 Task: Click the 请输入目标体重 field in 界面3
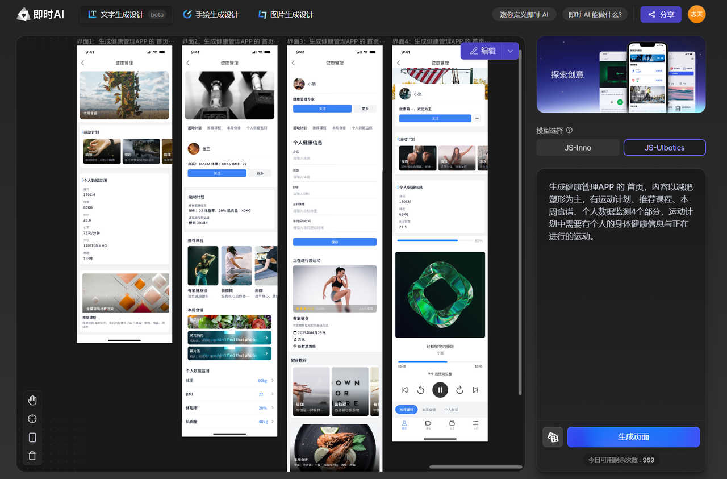335,211
